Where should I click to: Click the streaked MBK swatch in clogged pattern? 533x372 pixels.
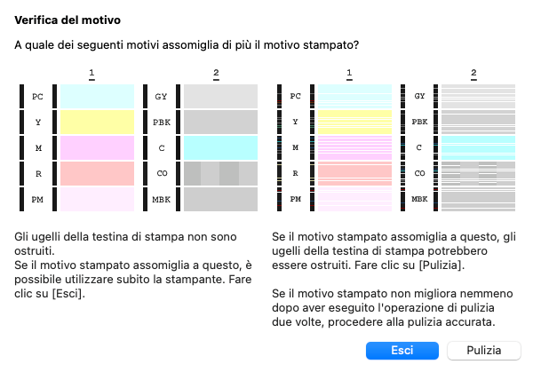(x=478, y=198)
